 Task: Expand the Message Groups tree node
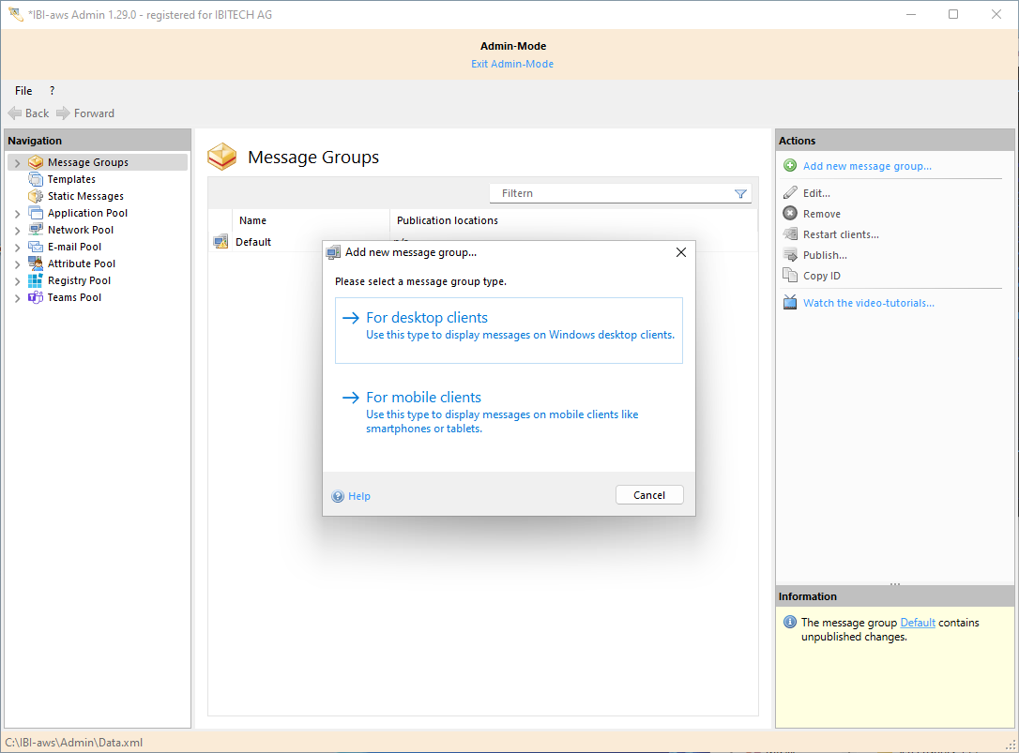click(x=17, y=163)
